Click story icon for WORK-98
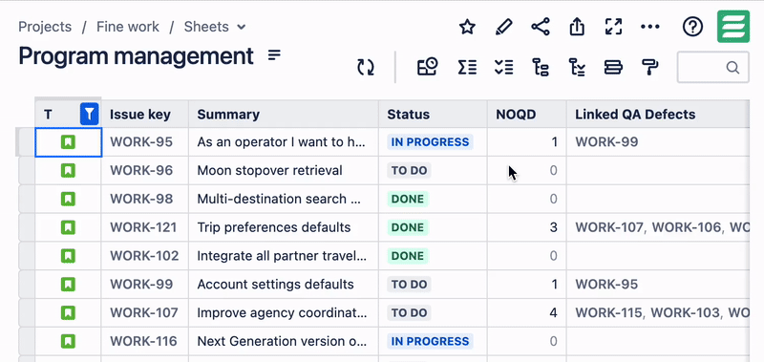Image resolution: width=764 pixels, height=362 pixels. (68, 199)
